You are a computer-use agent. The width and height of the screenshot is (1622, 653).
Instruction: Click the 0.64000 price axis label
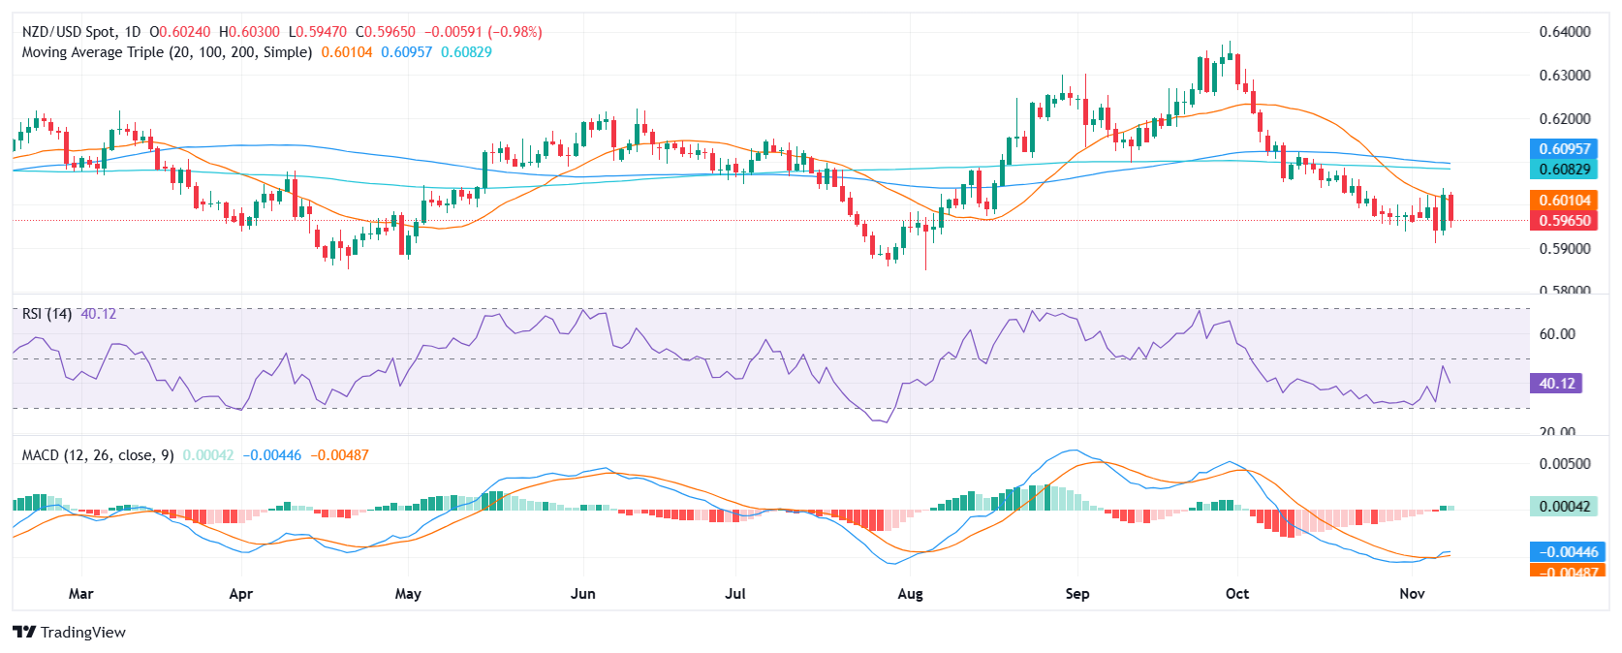(x=1565, y=32)
